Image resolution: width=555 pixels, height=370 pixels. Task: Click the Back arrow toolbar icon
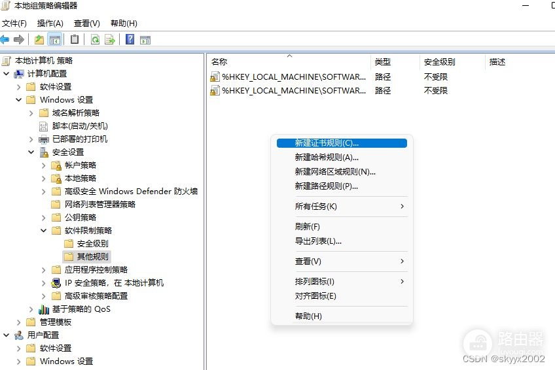pyautogui.click(x=5, y=40)
